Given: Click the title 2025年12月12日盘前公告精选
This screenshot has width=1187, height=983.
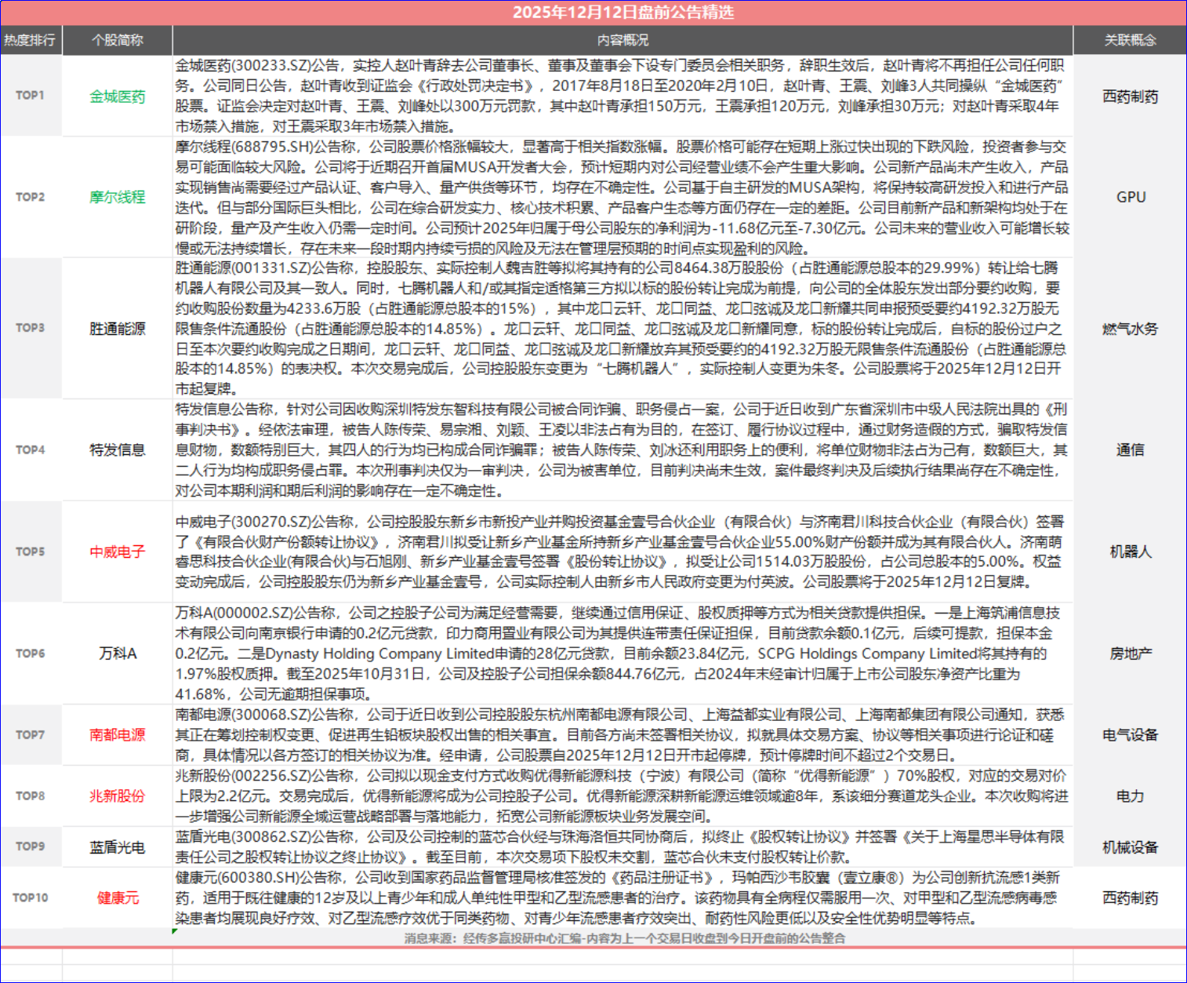Looking at the screenshot, I should (623, 13).
